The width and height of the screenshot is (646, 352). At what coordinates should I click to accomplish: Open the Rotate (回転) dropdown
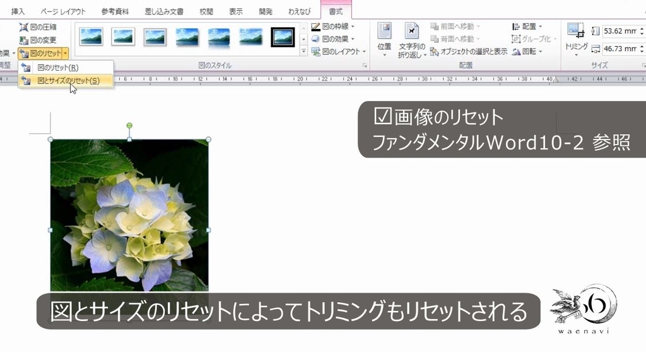(x=527, y=52)
